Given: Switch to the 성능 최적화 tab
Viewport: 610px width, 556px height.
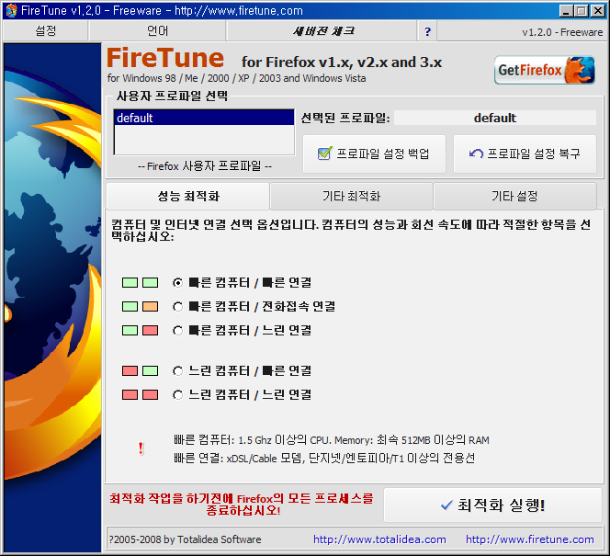Looking at the screenshot, I should click(188, 196).
